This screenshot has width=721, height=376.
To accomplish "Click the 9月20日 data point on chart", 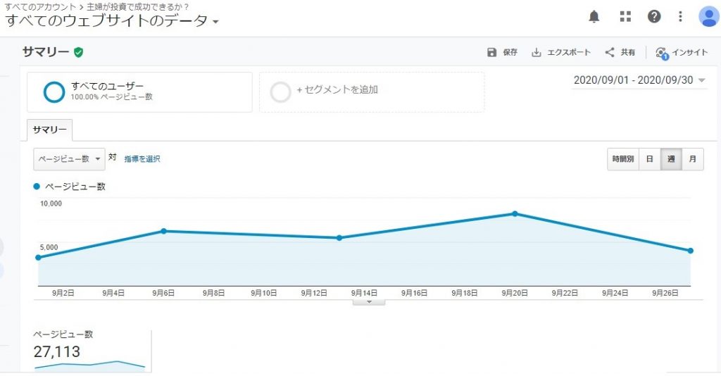I will point(515,213).
